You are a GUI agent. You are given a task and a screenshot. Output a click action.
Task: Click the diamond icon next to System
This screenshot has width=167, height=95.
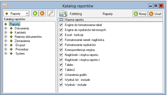pos(11,53)
